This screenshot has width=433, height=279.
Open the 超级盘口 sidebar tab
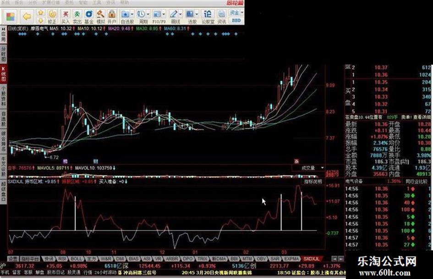3,191
